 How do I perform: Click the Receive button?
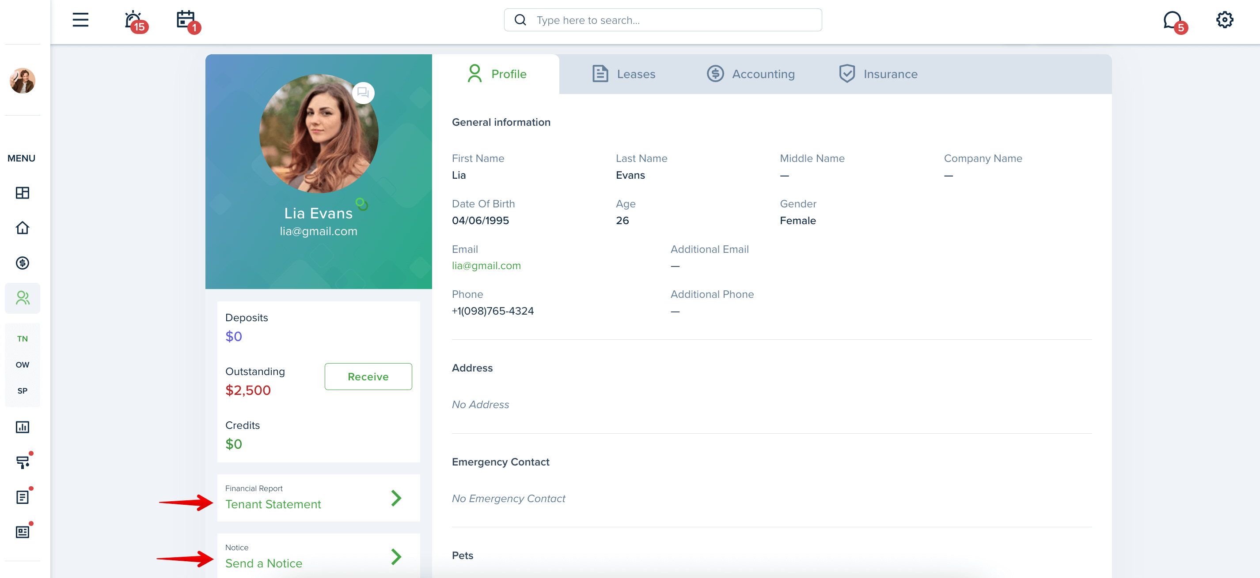(368, 377)
